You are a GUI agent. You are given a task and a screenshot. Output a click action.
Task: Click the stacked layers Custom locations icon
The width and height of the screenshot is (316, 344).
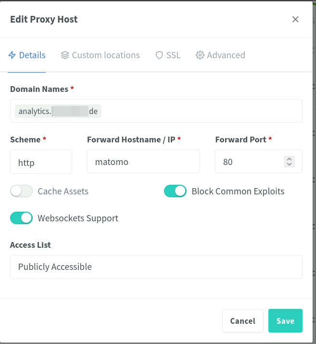click(65, 55)
